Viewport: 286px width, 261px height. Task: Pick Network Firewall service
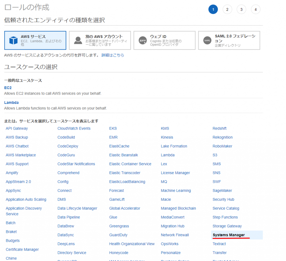coord(175,235)
